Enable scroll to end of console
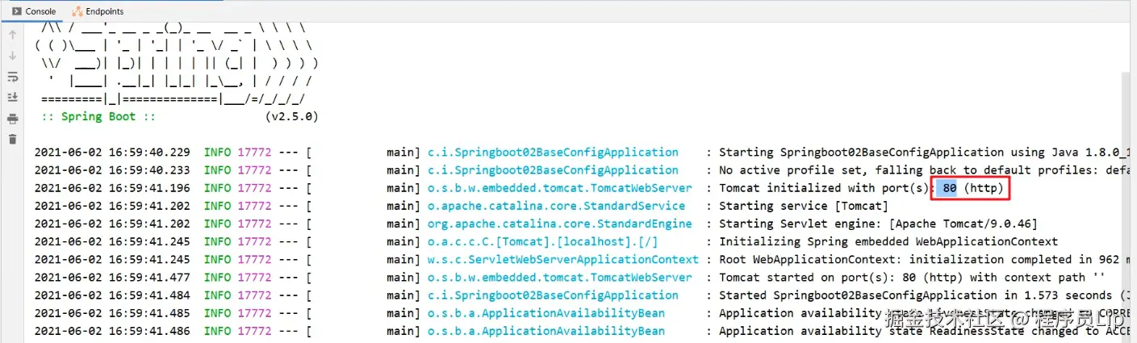 [x=12, y=97]
